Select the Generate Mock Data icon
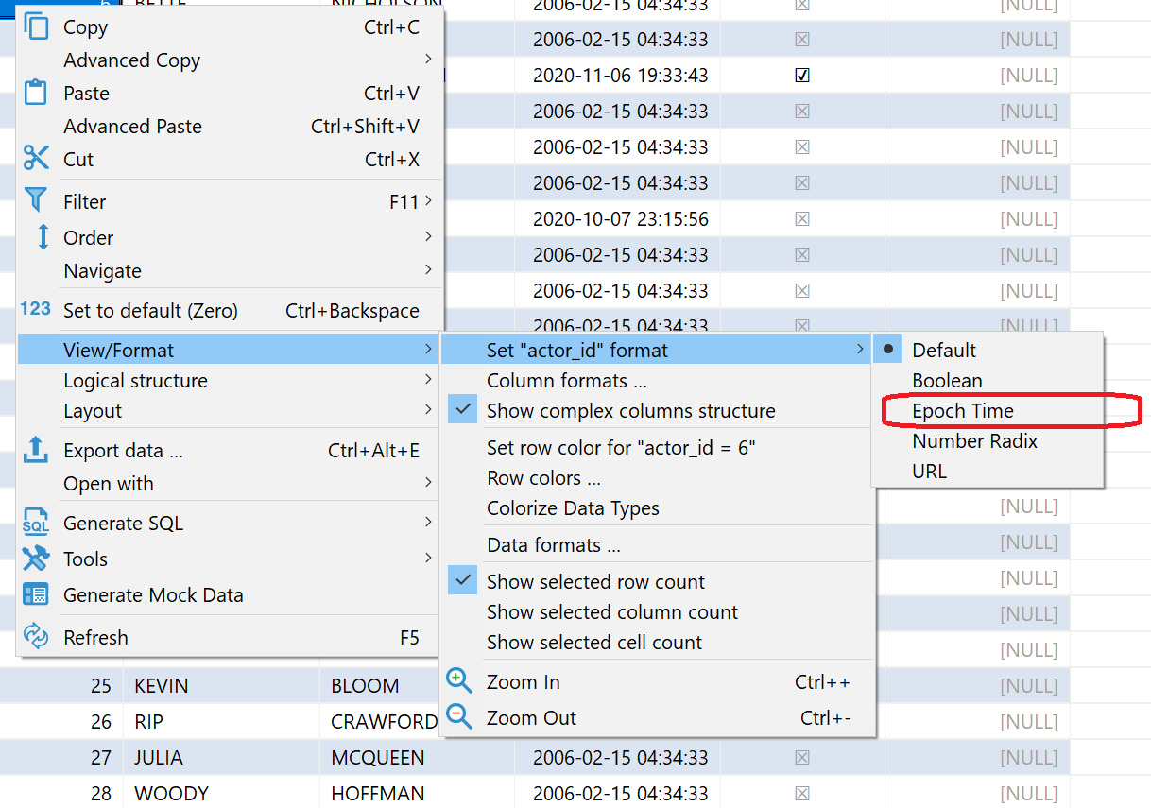The image size is (1151, 808). point(37,594)
